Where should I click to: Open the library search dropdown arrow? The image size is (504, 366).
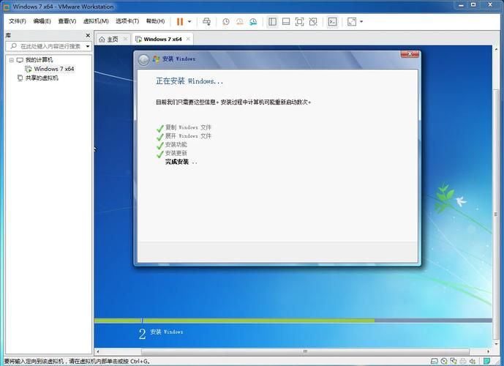pos(88,46)
